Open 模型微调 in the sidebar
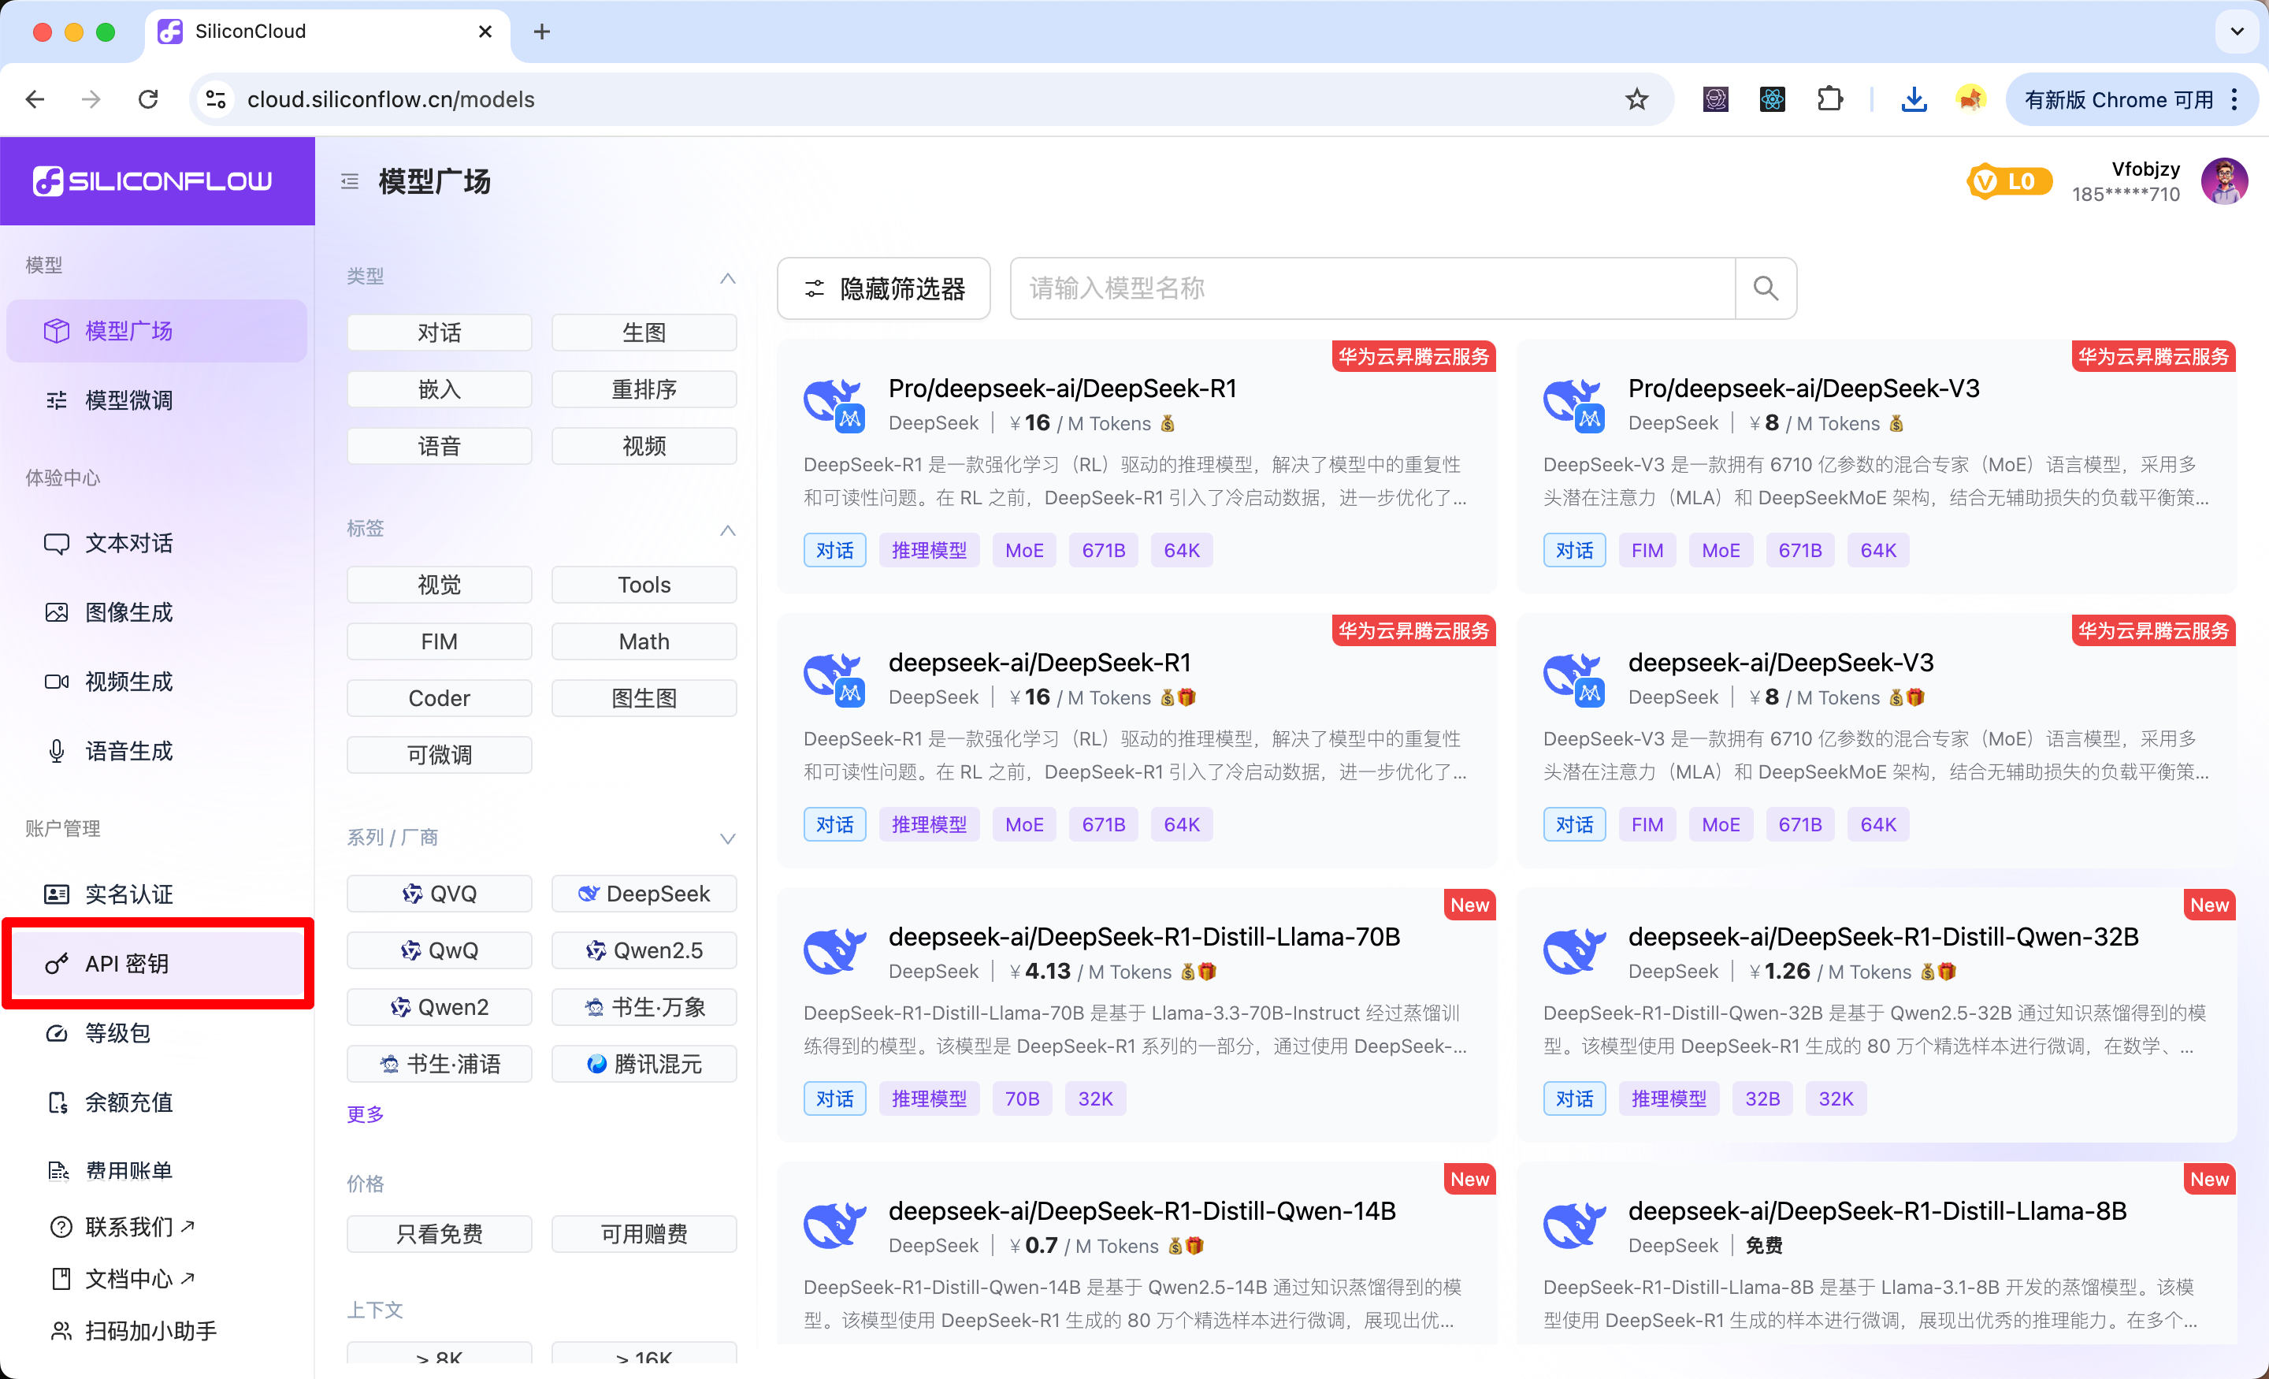2269x1379 pixels. (157, 400)
